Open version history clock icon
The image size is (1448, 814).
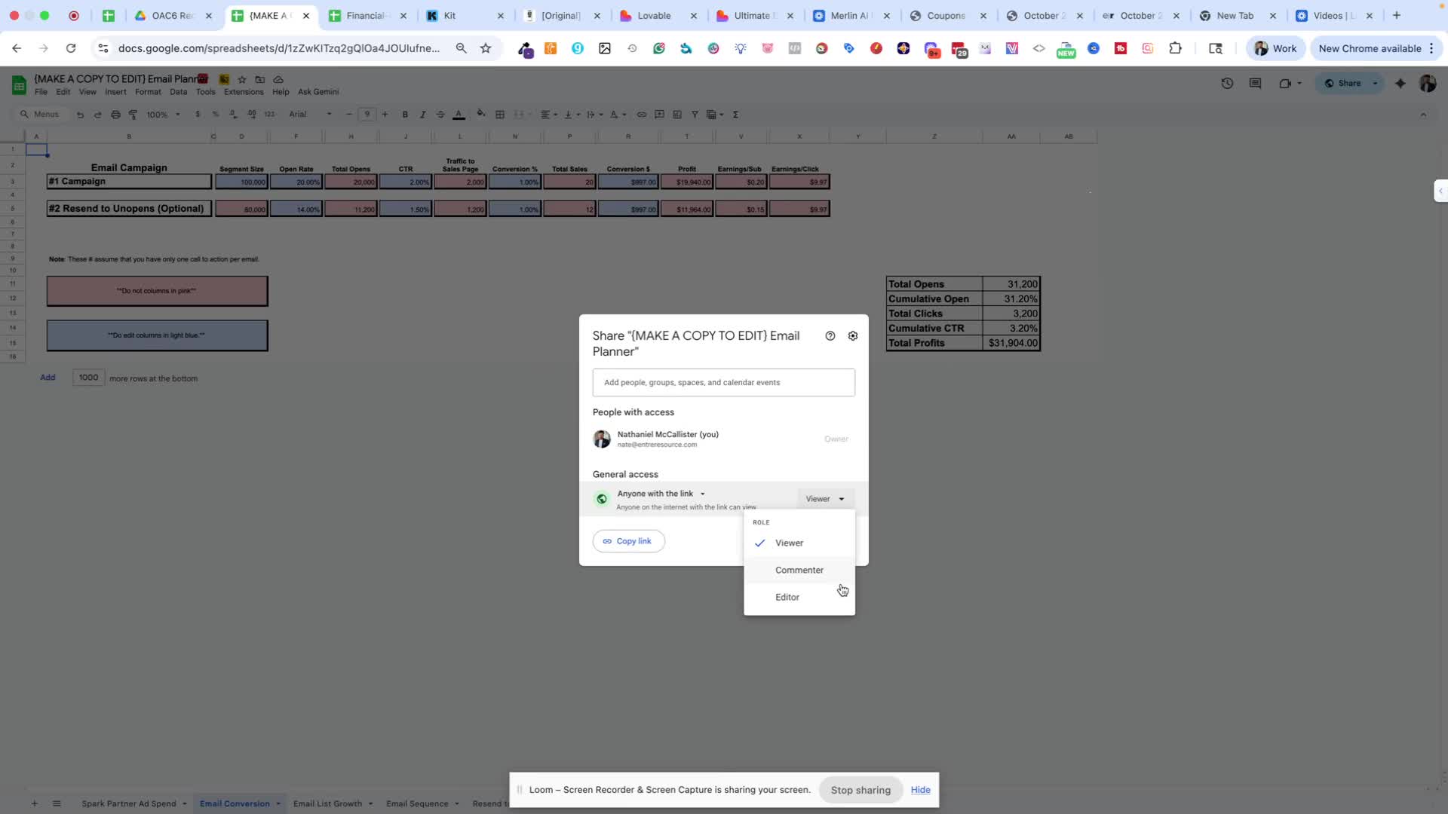point(1227,84)
